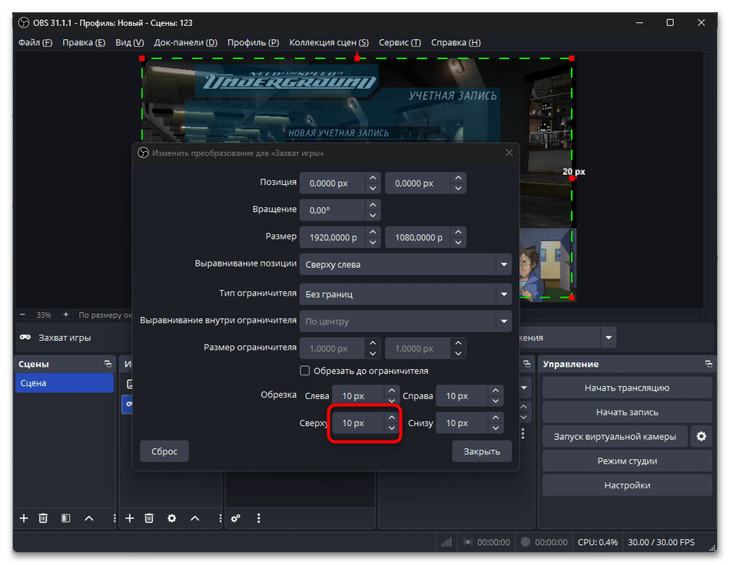Click Начать запись button

[x=627, y=412]
